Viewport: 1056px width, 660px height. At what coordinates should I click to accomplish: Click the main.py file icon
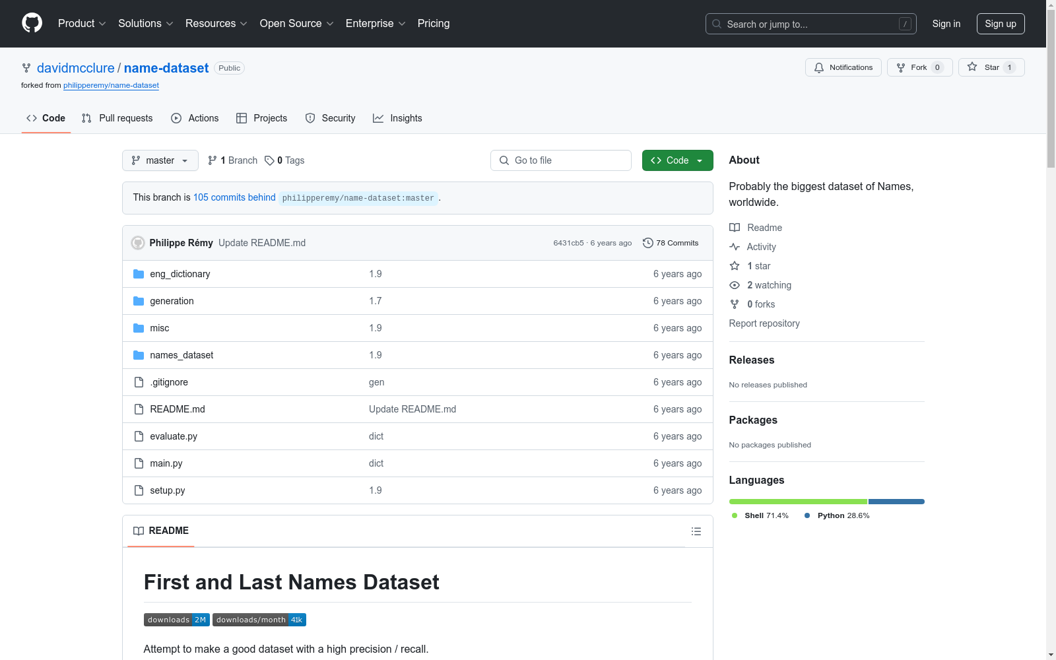tap(139, 463)
